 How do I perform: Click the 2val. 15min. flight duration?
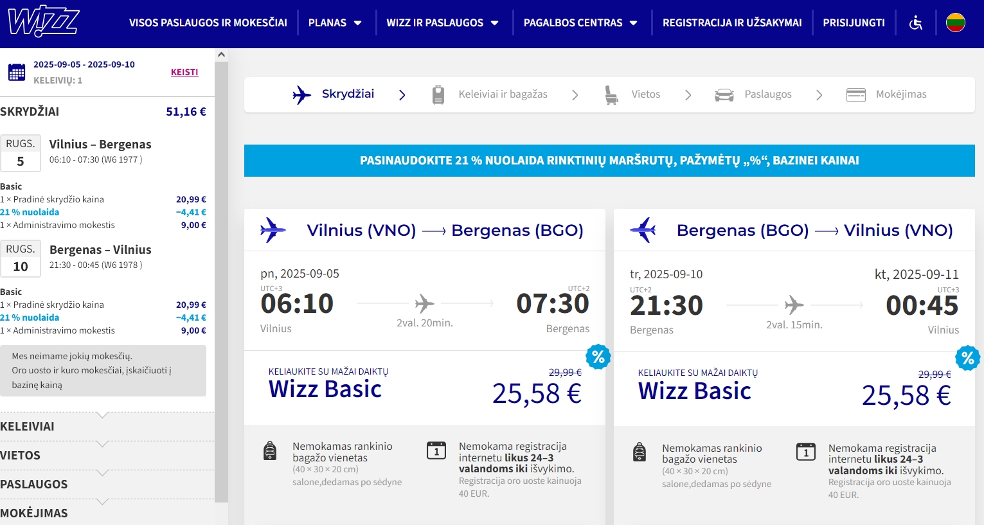pos(794,325)
